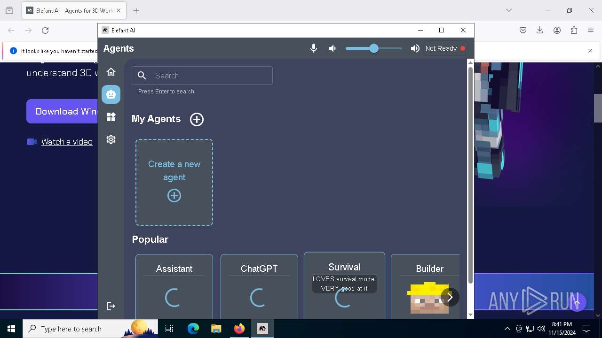The image size is (602, 338).
Task: Open the Windows notification center
Action: [x=586, y=329]
